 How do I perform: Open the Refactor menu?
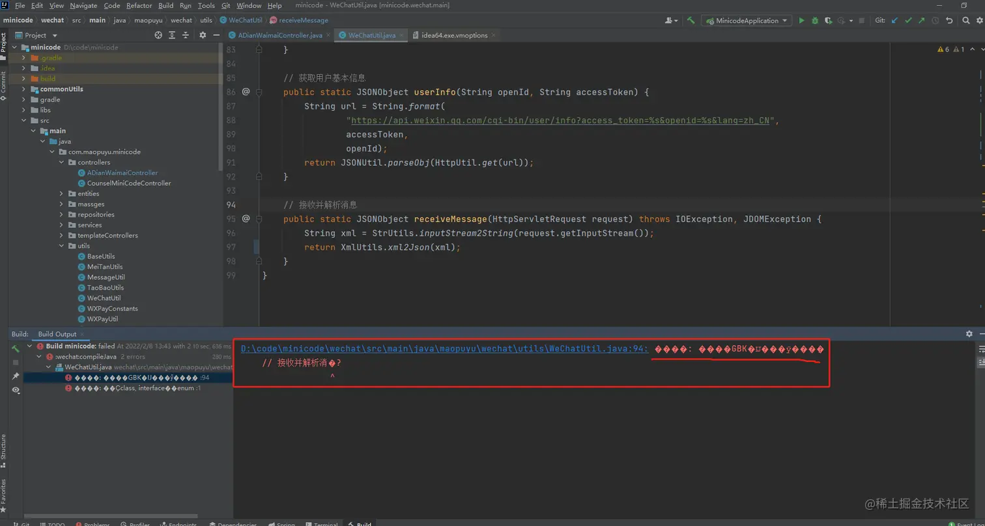coord(139,5)
